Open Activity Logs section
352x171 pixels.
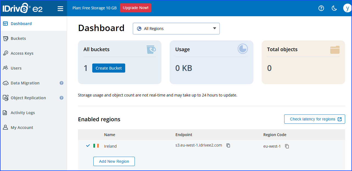coord(23,113)
